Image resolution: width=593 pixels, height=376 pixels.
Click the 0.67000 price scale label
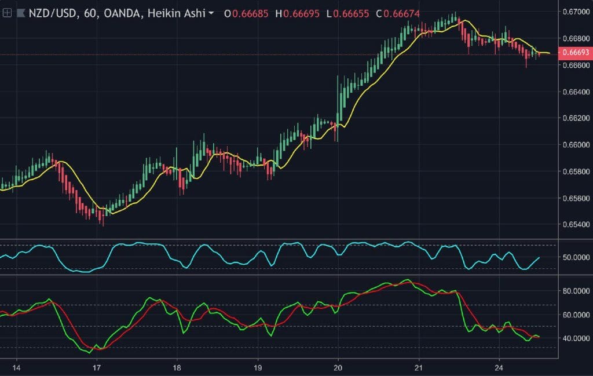(576, 12)
